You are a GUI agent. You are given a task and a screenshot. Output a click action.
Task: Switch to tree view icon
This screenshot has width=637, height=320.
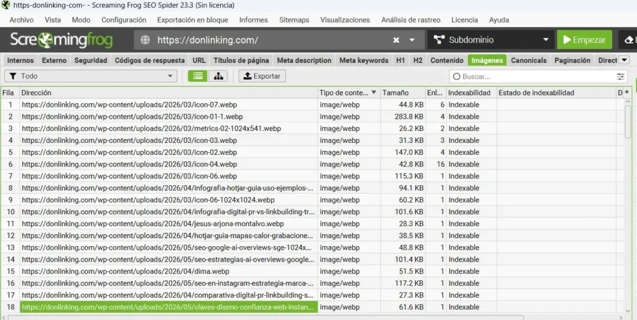point(218,76)
